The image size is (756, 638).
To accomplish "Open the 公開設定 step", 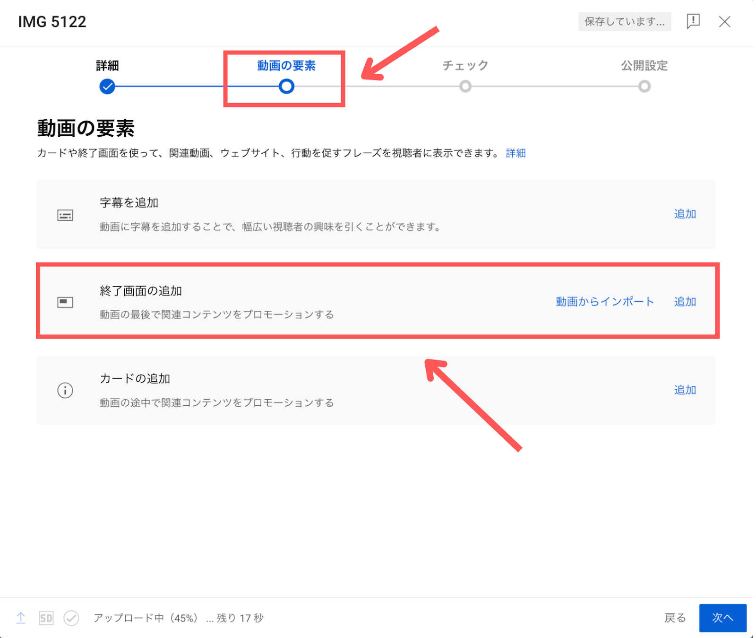I will point(644,66).
